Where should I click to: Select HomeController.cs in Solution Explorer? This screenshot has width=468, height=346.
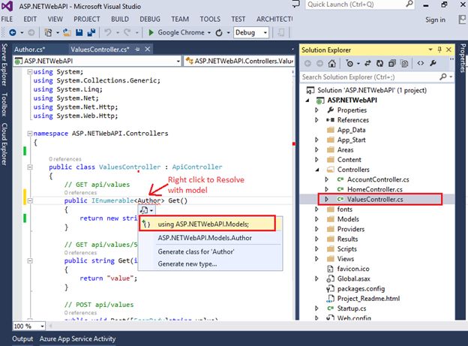[x=375, y=189]
